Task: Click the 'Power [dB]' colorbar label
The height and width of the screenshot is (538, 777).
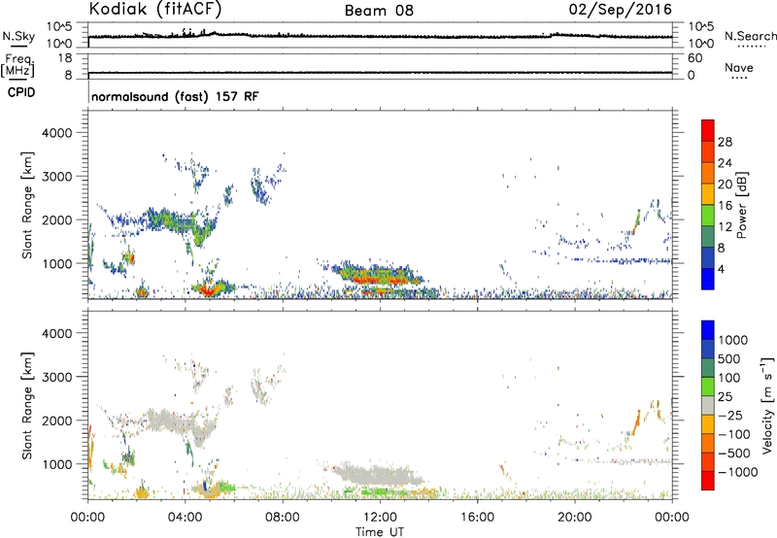Action: (x=742, y=205)
